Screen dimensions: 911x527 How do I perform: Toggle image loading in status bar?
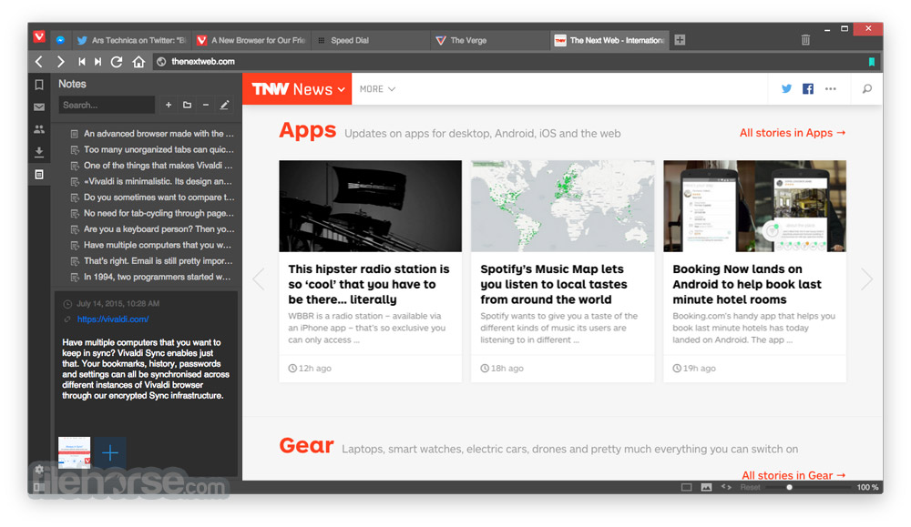pyautogui.click(x=707, y=487)
